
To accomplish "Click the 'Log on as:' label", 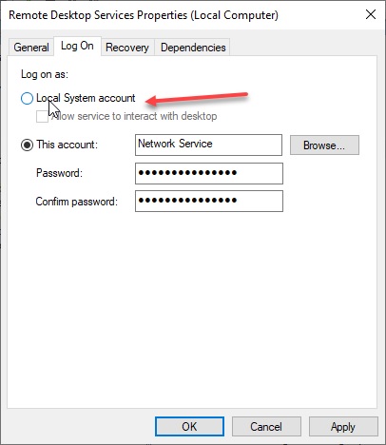I will pos(45,74).
